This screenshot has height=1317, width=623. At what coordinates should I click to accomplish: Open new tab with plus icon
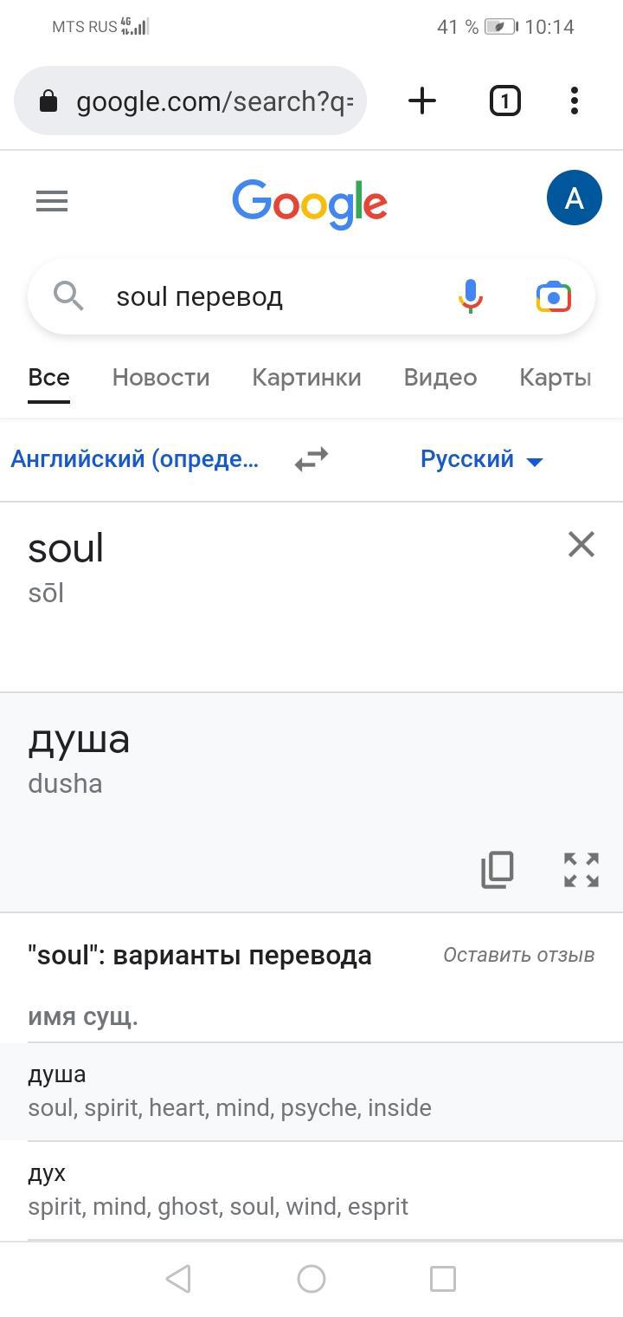click(x=422, y=101)
